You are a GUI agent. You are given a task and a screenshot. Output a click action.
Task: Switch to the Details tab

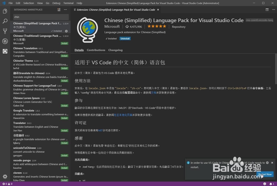(79, 50)
